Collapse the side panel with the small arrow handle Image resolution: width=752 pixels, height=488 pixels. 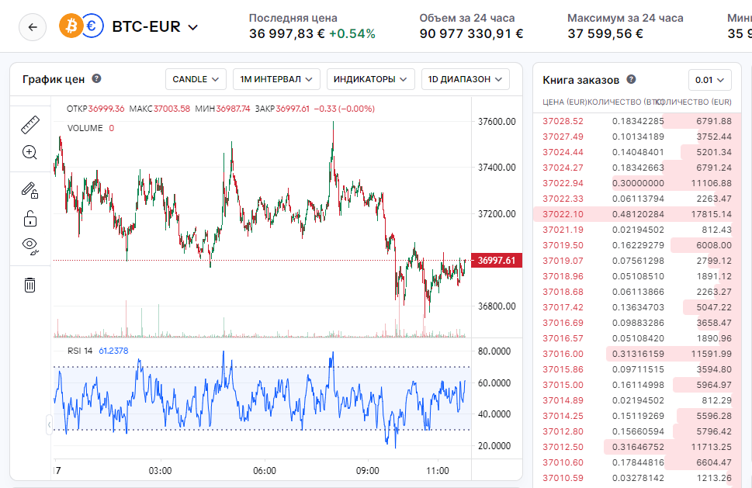pos(49,424)
